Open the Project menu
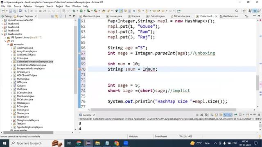 coord(59,7)
